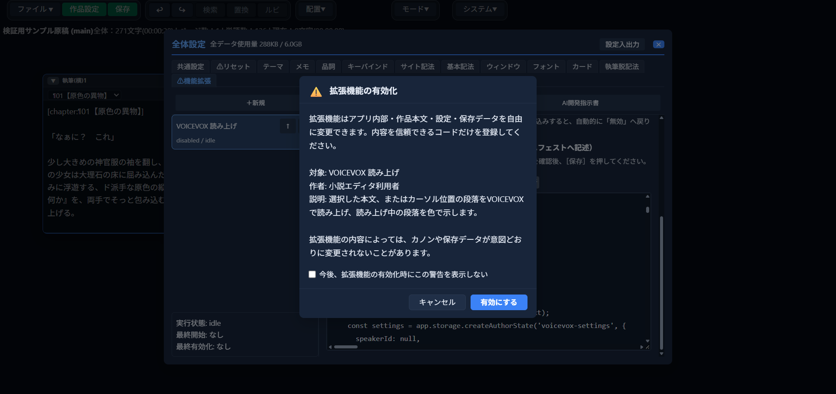The width and height of the screenshot is (836, 394).
Task: Switch to the テーマ tab
Action: (273, 66)
